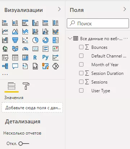Choose the funnel chart visual
Image resolution: width=130 pixels, height=149 pixels.
[15, 40]
